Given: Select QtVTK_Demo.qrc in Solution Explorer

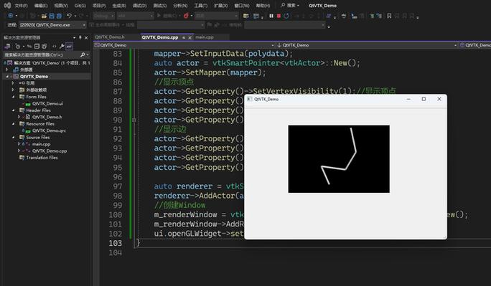Looking at the screenshot, I should tap(49, 130).
